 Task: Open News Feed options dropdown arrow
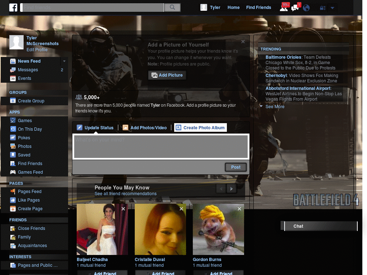(64, 61)
